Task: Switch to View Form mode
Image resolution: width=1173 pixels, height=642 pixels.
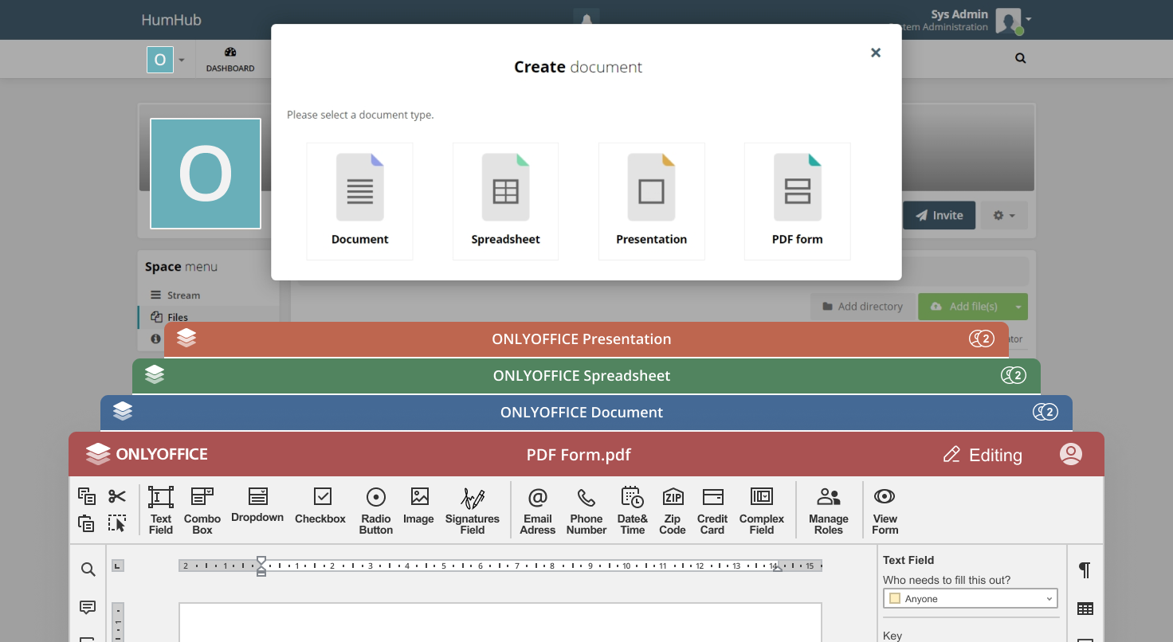Action: 885,511
